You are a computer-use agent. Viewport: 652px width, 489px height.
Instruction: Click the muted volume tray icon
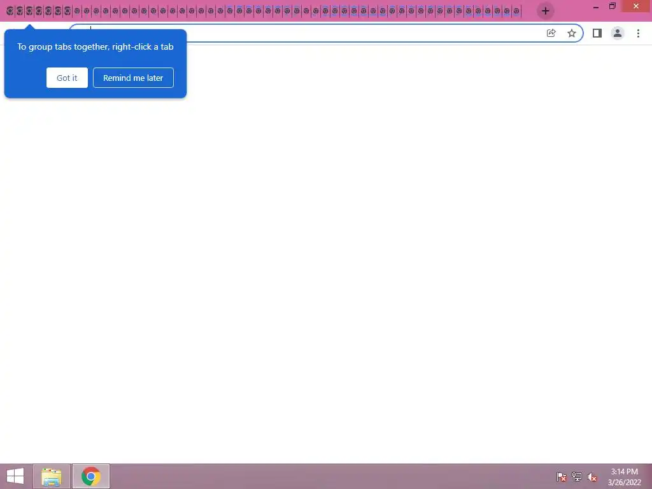click(592, 477)
